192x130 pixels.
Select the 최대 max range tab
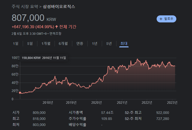coord(124,43)
